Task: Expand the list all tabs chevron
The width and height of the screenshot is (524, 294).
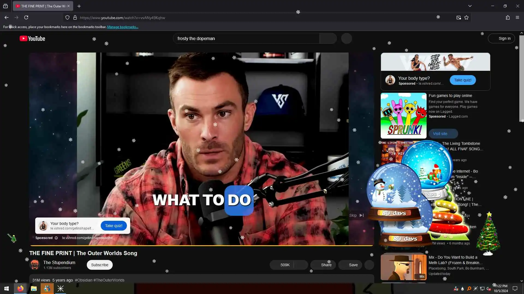Action: pos(470,6)
